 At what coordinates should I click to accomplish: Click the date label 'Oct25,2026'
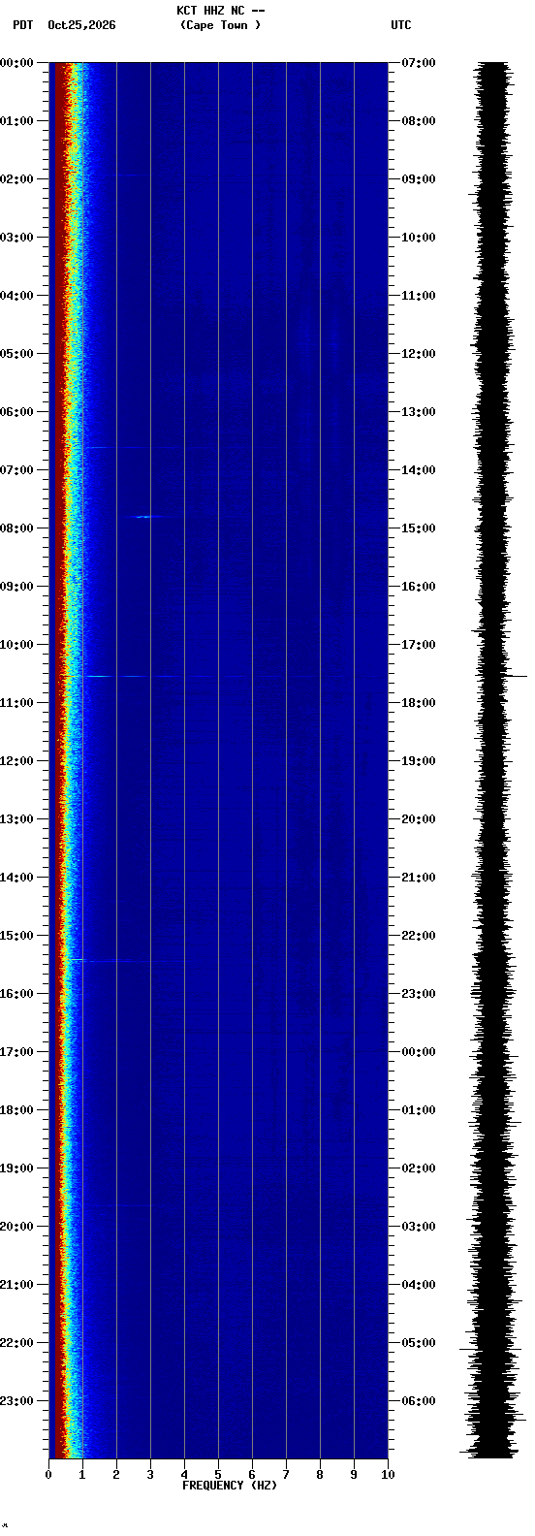coord(81,25)
